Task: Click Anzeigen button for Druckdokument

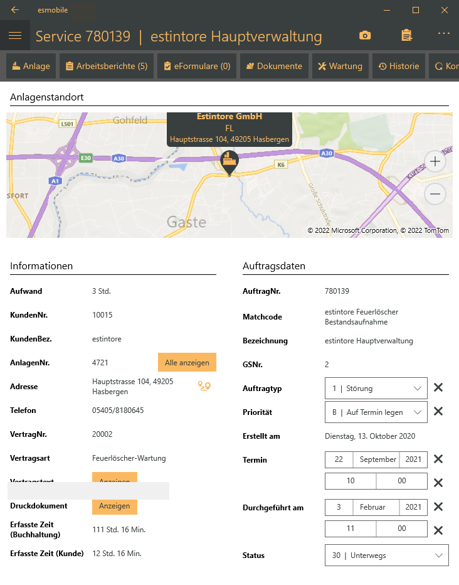Action: click(x=115, y=506)
